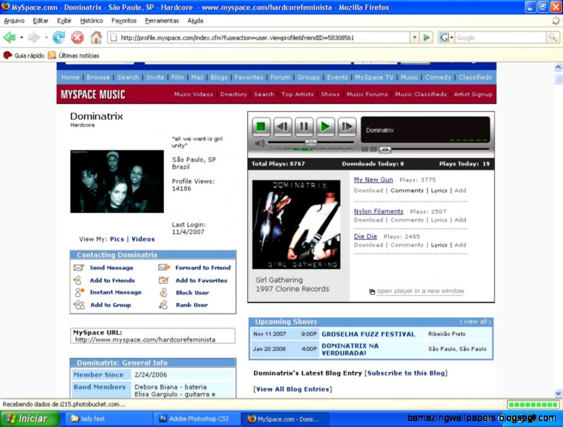Click the Guia rápido bookmark icon
The height and width of the screenshot is (427, 563).
point(7,55)
